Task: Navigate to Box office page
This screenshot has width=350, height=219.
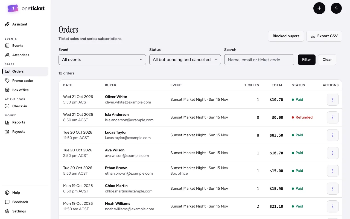Action: pyautogui.click(x=25, y=90)
